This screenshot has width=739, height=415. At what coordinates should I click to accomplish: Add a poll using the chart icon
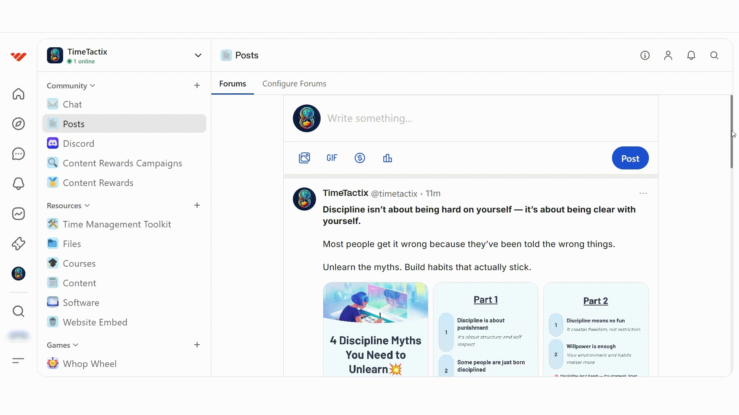coord(387,158)
